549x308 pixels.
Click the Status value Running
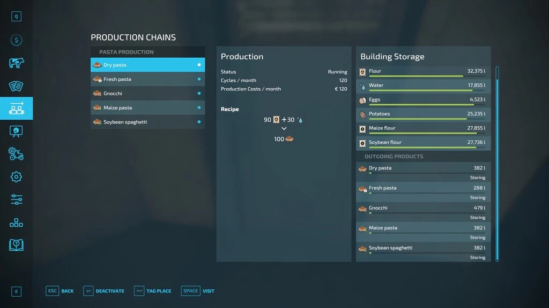(x=338, y=72)
